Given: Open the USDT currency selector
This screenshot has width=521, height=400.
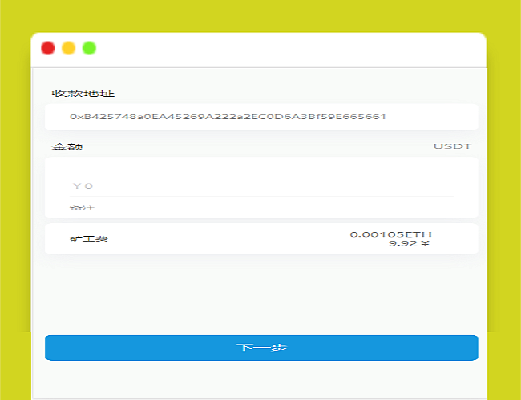Looking at the screenshot, I should point(451,146).
